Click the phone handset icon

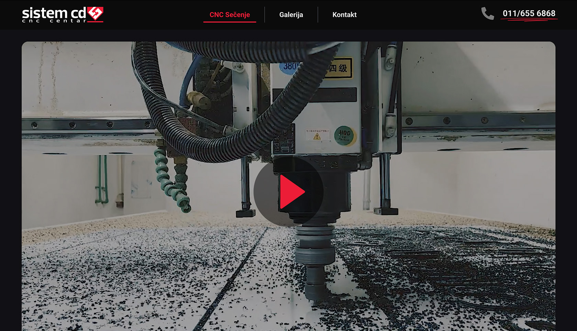point(487,14)
